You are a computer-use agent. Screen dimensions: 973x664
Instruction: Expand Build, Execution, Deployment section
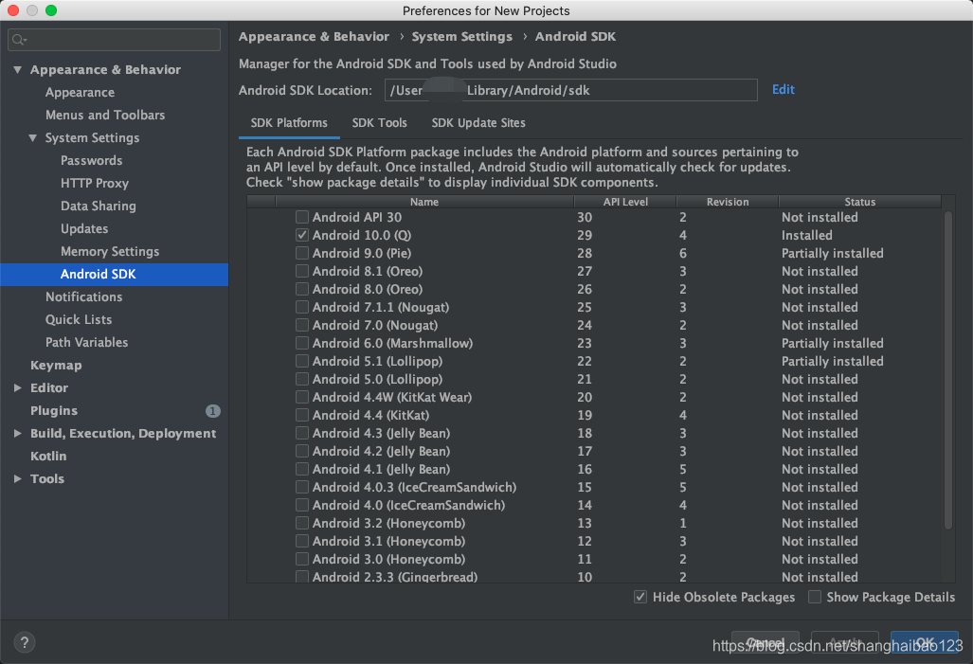pos(17,433)
